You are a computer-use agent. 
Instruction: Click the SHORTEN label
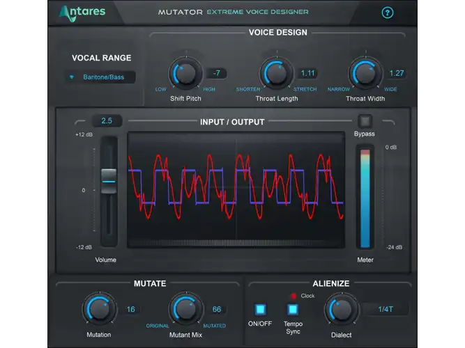(248, 89)
